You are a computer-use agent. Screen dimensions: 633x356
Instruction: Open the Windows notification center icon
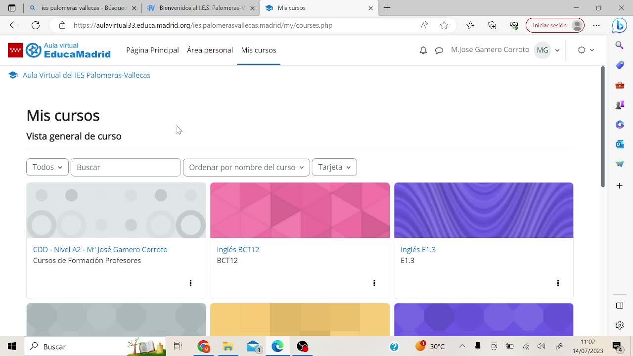point(617,347)
